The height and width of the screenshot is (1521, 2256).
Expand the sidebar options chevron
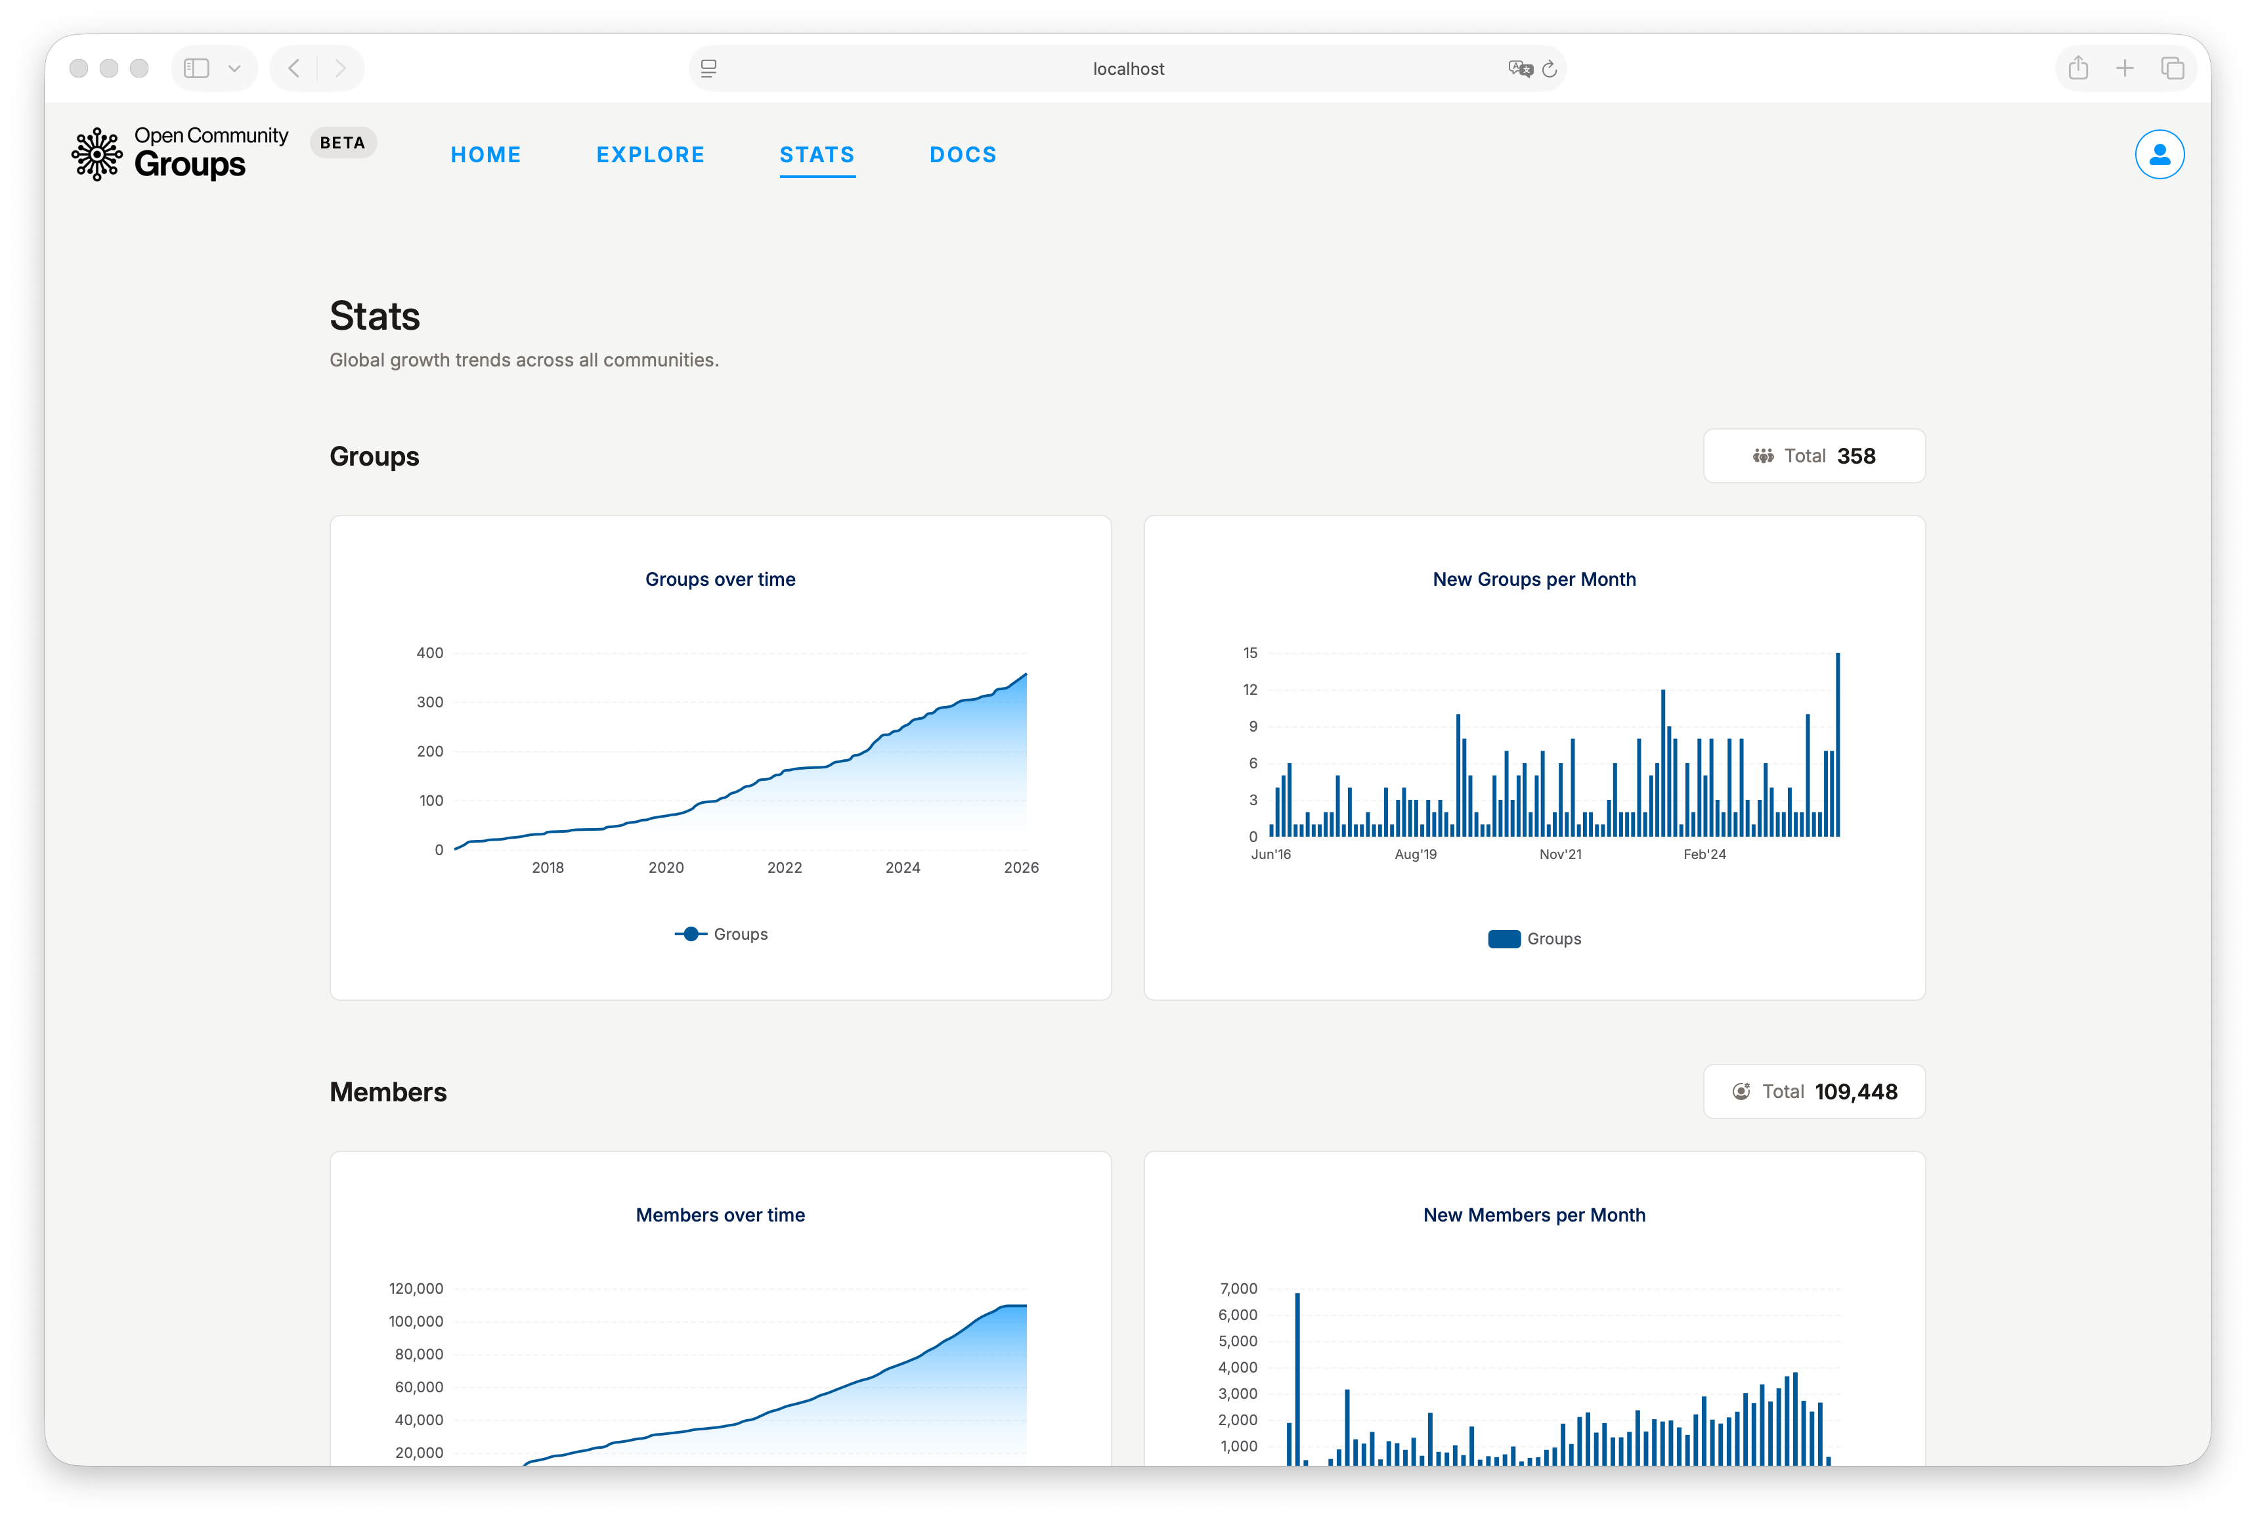[234, 69]
